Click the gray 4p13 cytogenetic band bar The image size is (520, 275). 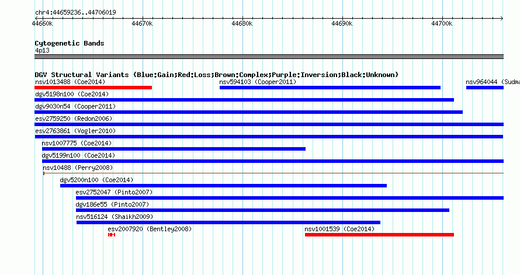pyautogui.click(x=269, y=57)
